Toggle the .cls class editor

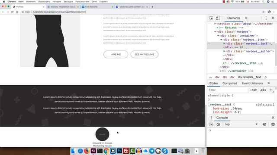263,90
